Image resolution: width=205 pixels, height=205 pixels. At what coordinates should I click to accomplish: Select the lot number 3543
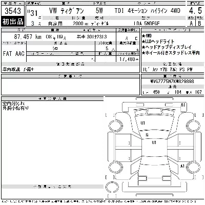tap(12, 11)
